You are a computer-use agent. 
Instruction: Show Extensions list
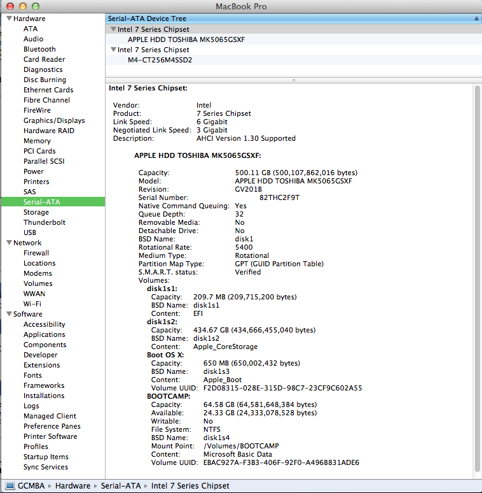[42, 365]
